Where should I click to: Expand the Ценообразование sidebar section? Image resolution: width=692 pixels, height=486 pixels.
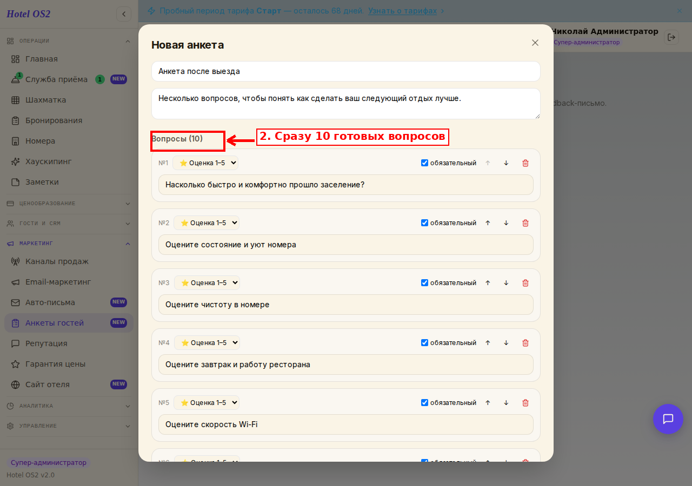pos(69,204)
